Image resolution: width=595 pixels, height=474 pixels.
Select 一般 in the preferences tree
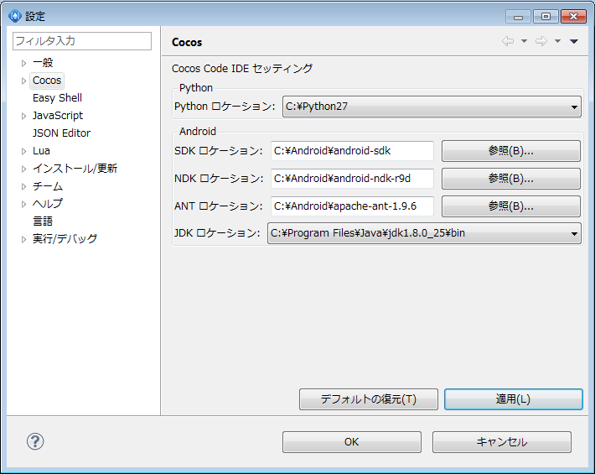tap(43, 63)
